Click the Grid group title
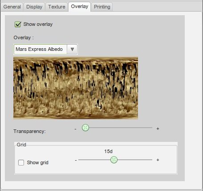 click(x=21, y=145)
